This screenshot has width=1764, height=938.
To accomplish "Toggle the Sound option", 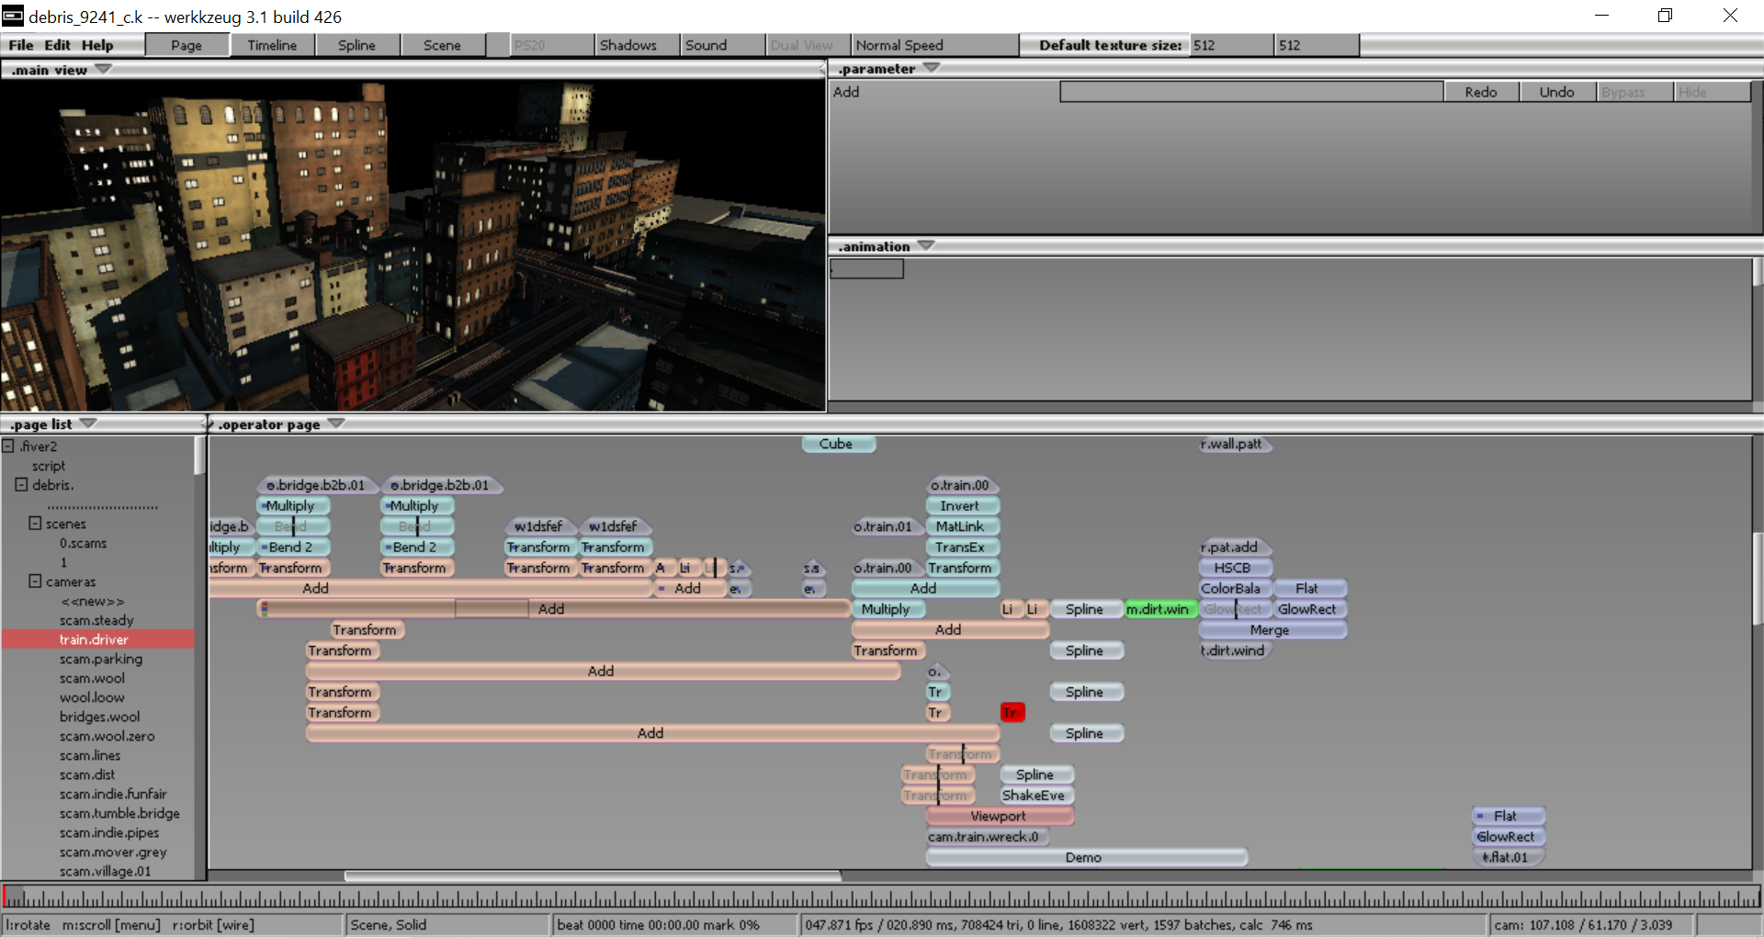I will click(707, 45).
